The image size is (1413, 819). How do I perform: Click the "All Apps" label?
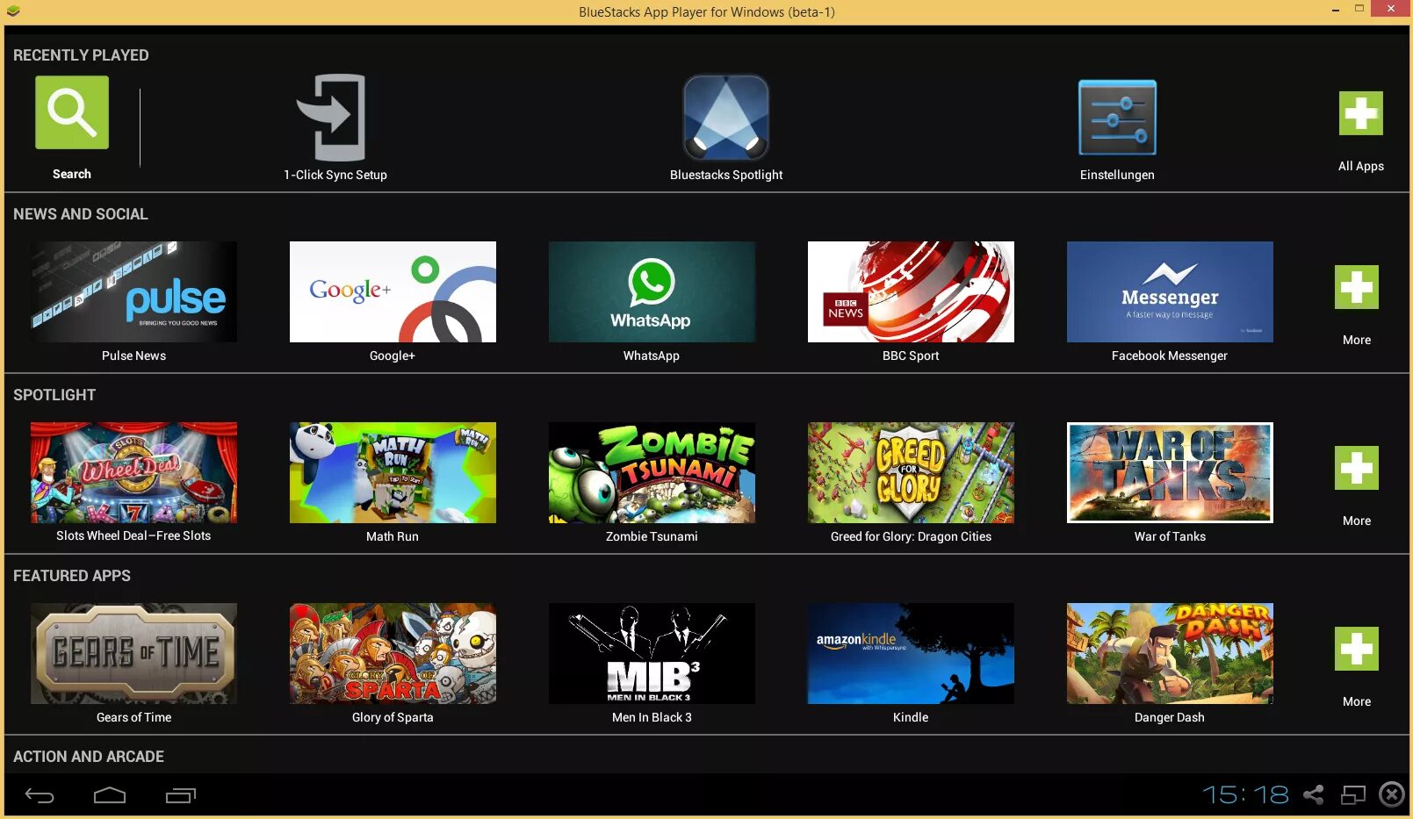click(1361, 166)
